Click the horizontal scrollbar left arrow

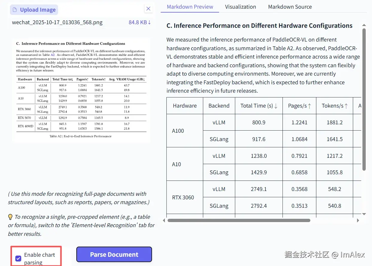click(x=164, y=220)
